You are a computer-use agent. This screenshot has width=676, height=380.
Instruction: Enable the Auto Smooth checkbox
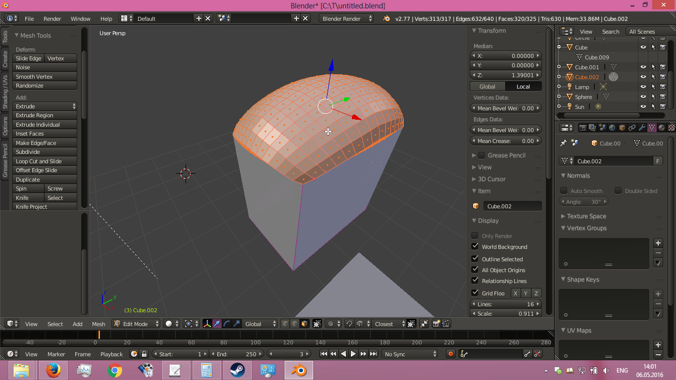pyautogui.click(x=564, y=190)
